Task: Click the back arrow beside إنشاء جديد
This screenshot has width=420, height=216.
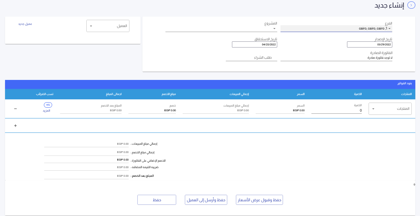Action: coord(411,5)
